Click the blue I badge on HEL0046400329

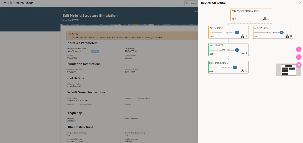tap(235, 67)
